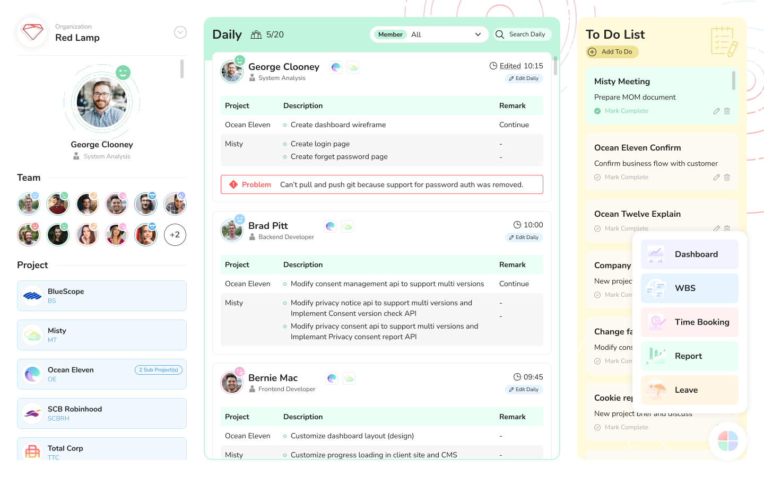Expand the Red Lamp organization dropdown

click(x=180, y=32)
